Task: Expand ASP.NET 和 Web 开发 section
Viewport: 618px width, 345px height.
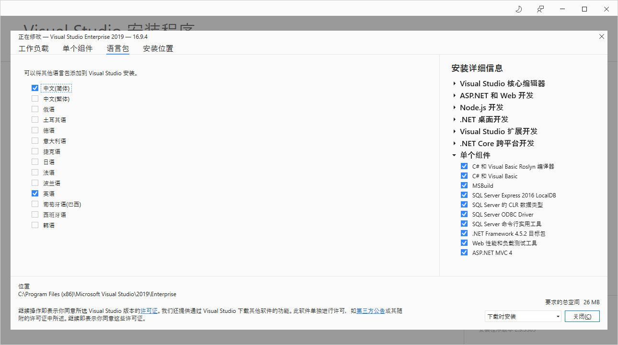Action: (454, 95)
